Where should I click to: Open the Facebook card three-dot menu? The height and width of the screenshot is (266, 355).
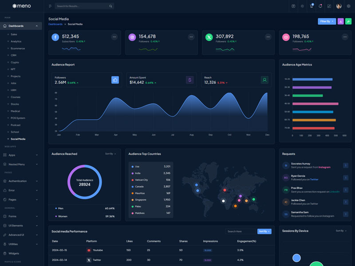pyautogui.click(x=114, y=37)
